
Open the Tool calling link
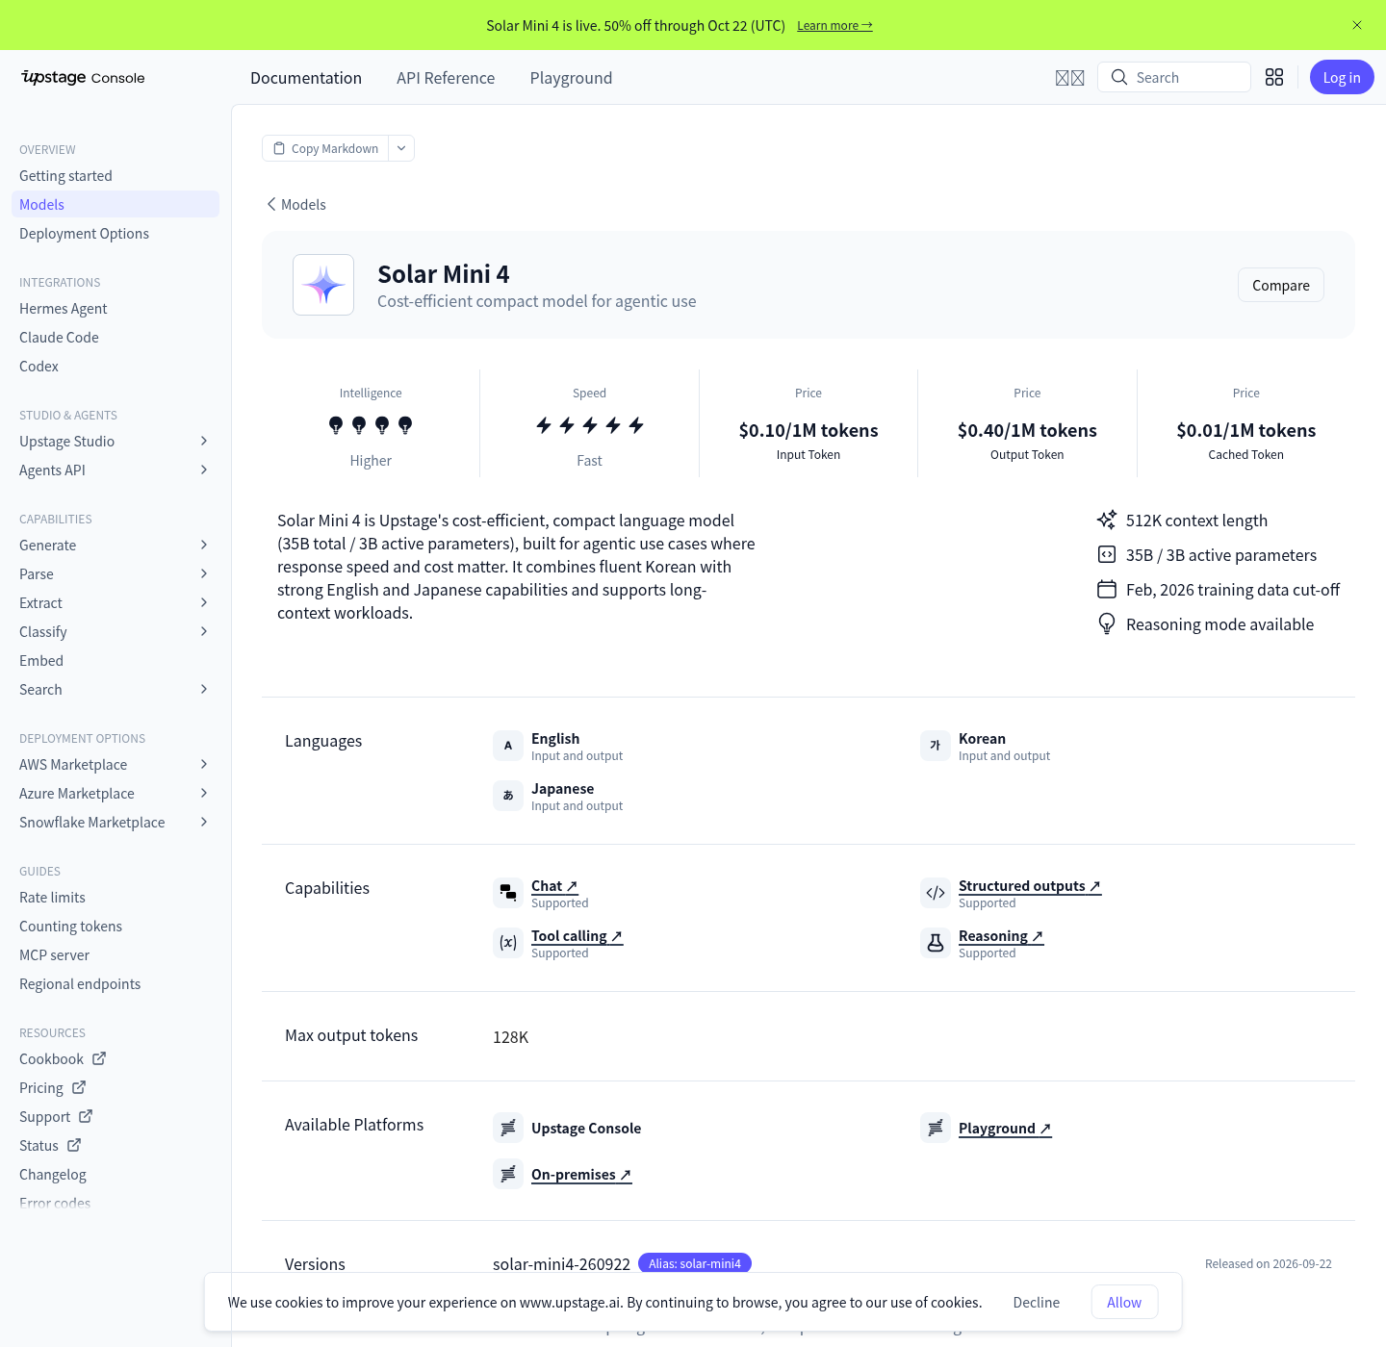click(x=577, y=936)
